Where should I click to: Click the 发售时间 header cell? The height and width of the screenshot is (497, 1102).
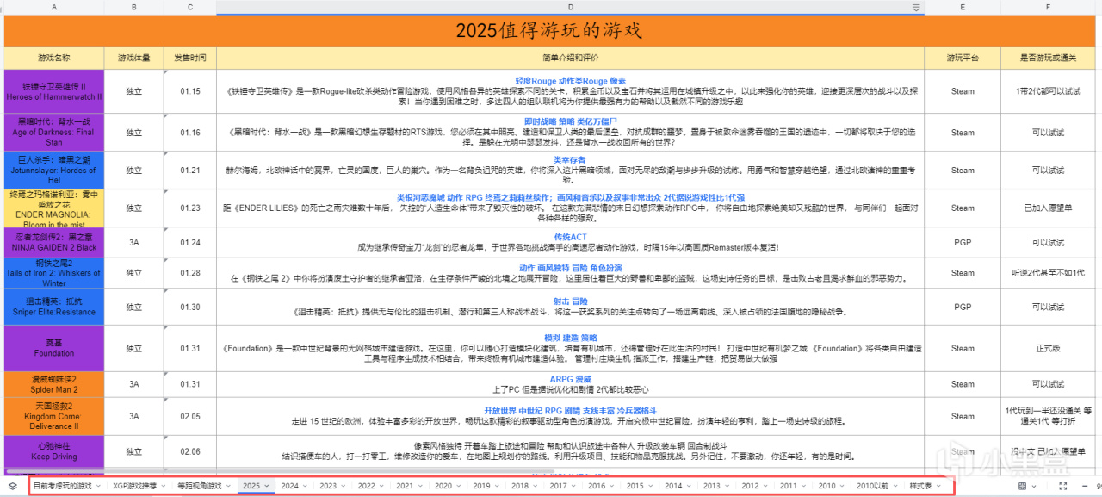click(189, 58)
